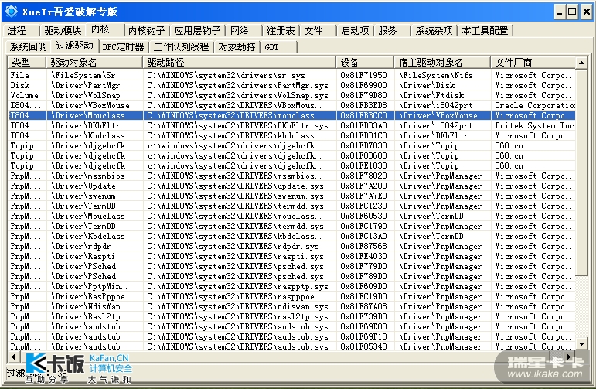Switch to the 系统杂项 tab
The image size is (596, 389).
coord(434,30)
